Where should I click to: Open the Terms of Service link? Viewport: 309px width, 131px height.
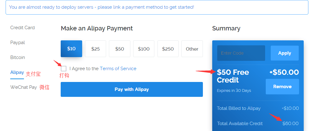pos(118,69)
